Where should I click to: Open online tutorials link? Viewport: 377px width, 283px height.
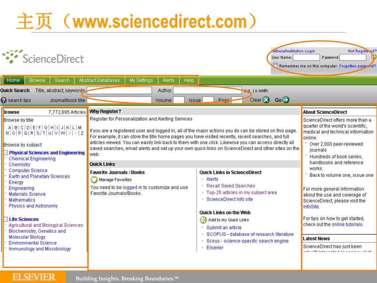point(347,224)
